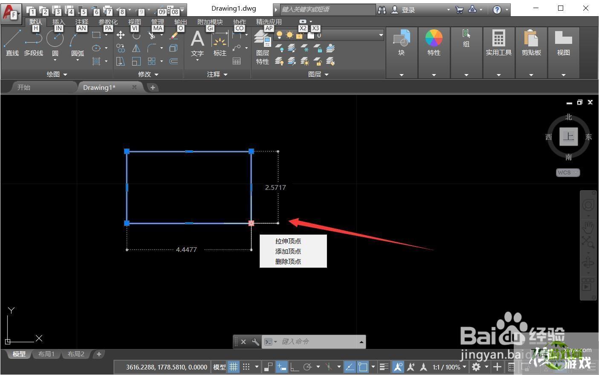Image resolution: width=599 pixels, height=375 pixels.
Task: Add a new drawing tab with plus
Action: coord(153,87)
